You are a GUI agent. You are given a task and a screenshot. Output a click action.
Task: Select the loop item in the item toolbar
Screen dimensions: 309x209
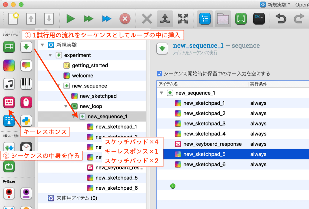pyautogui.click(x=9, y=47)
